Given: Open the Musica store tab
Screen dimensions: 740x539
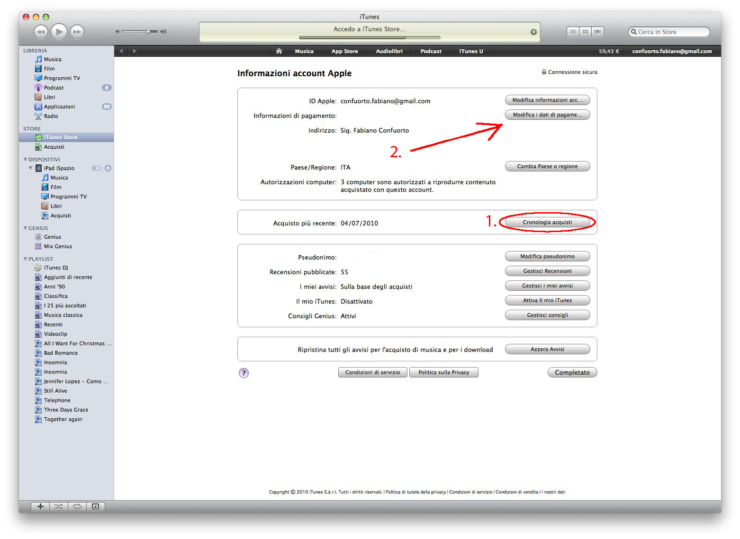Looking at the screenshot, I should point(304,51).
